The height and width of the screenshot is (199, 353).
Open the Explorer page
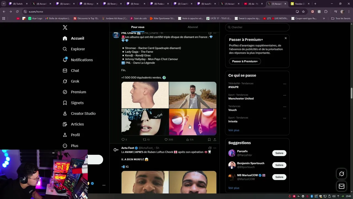click(x=74, y=49)
